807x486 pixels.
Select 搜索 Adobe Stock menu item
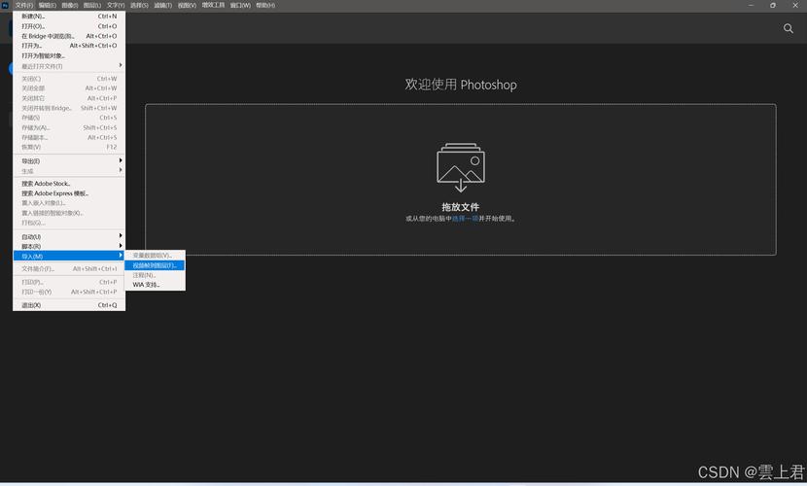point(69,184)
